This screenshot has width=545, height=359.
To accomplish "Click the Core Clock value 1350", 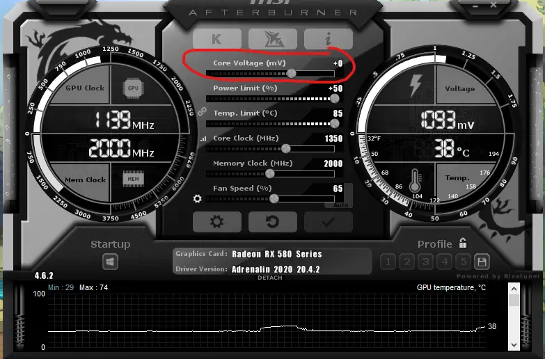I will point(333,138).
